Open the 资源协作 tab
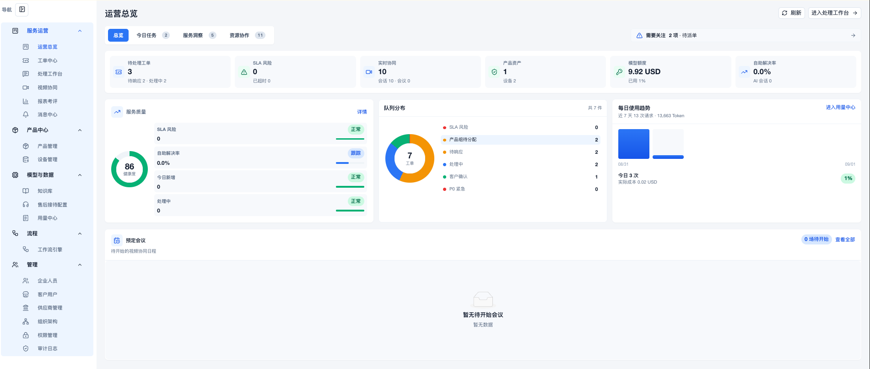 click(x=247, y=35)
